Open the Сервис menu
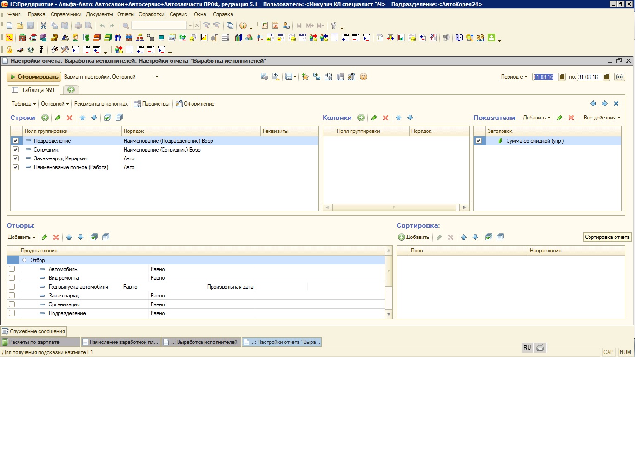Viewport: 635px width, 449px height. click(179, 14)
